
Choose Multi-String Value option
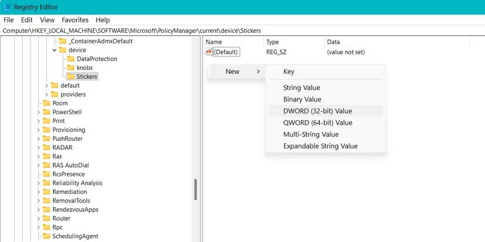[x=326, y=134]
